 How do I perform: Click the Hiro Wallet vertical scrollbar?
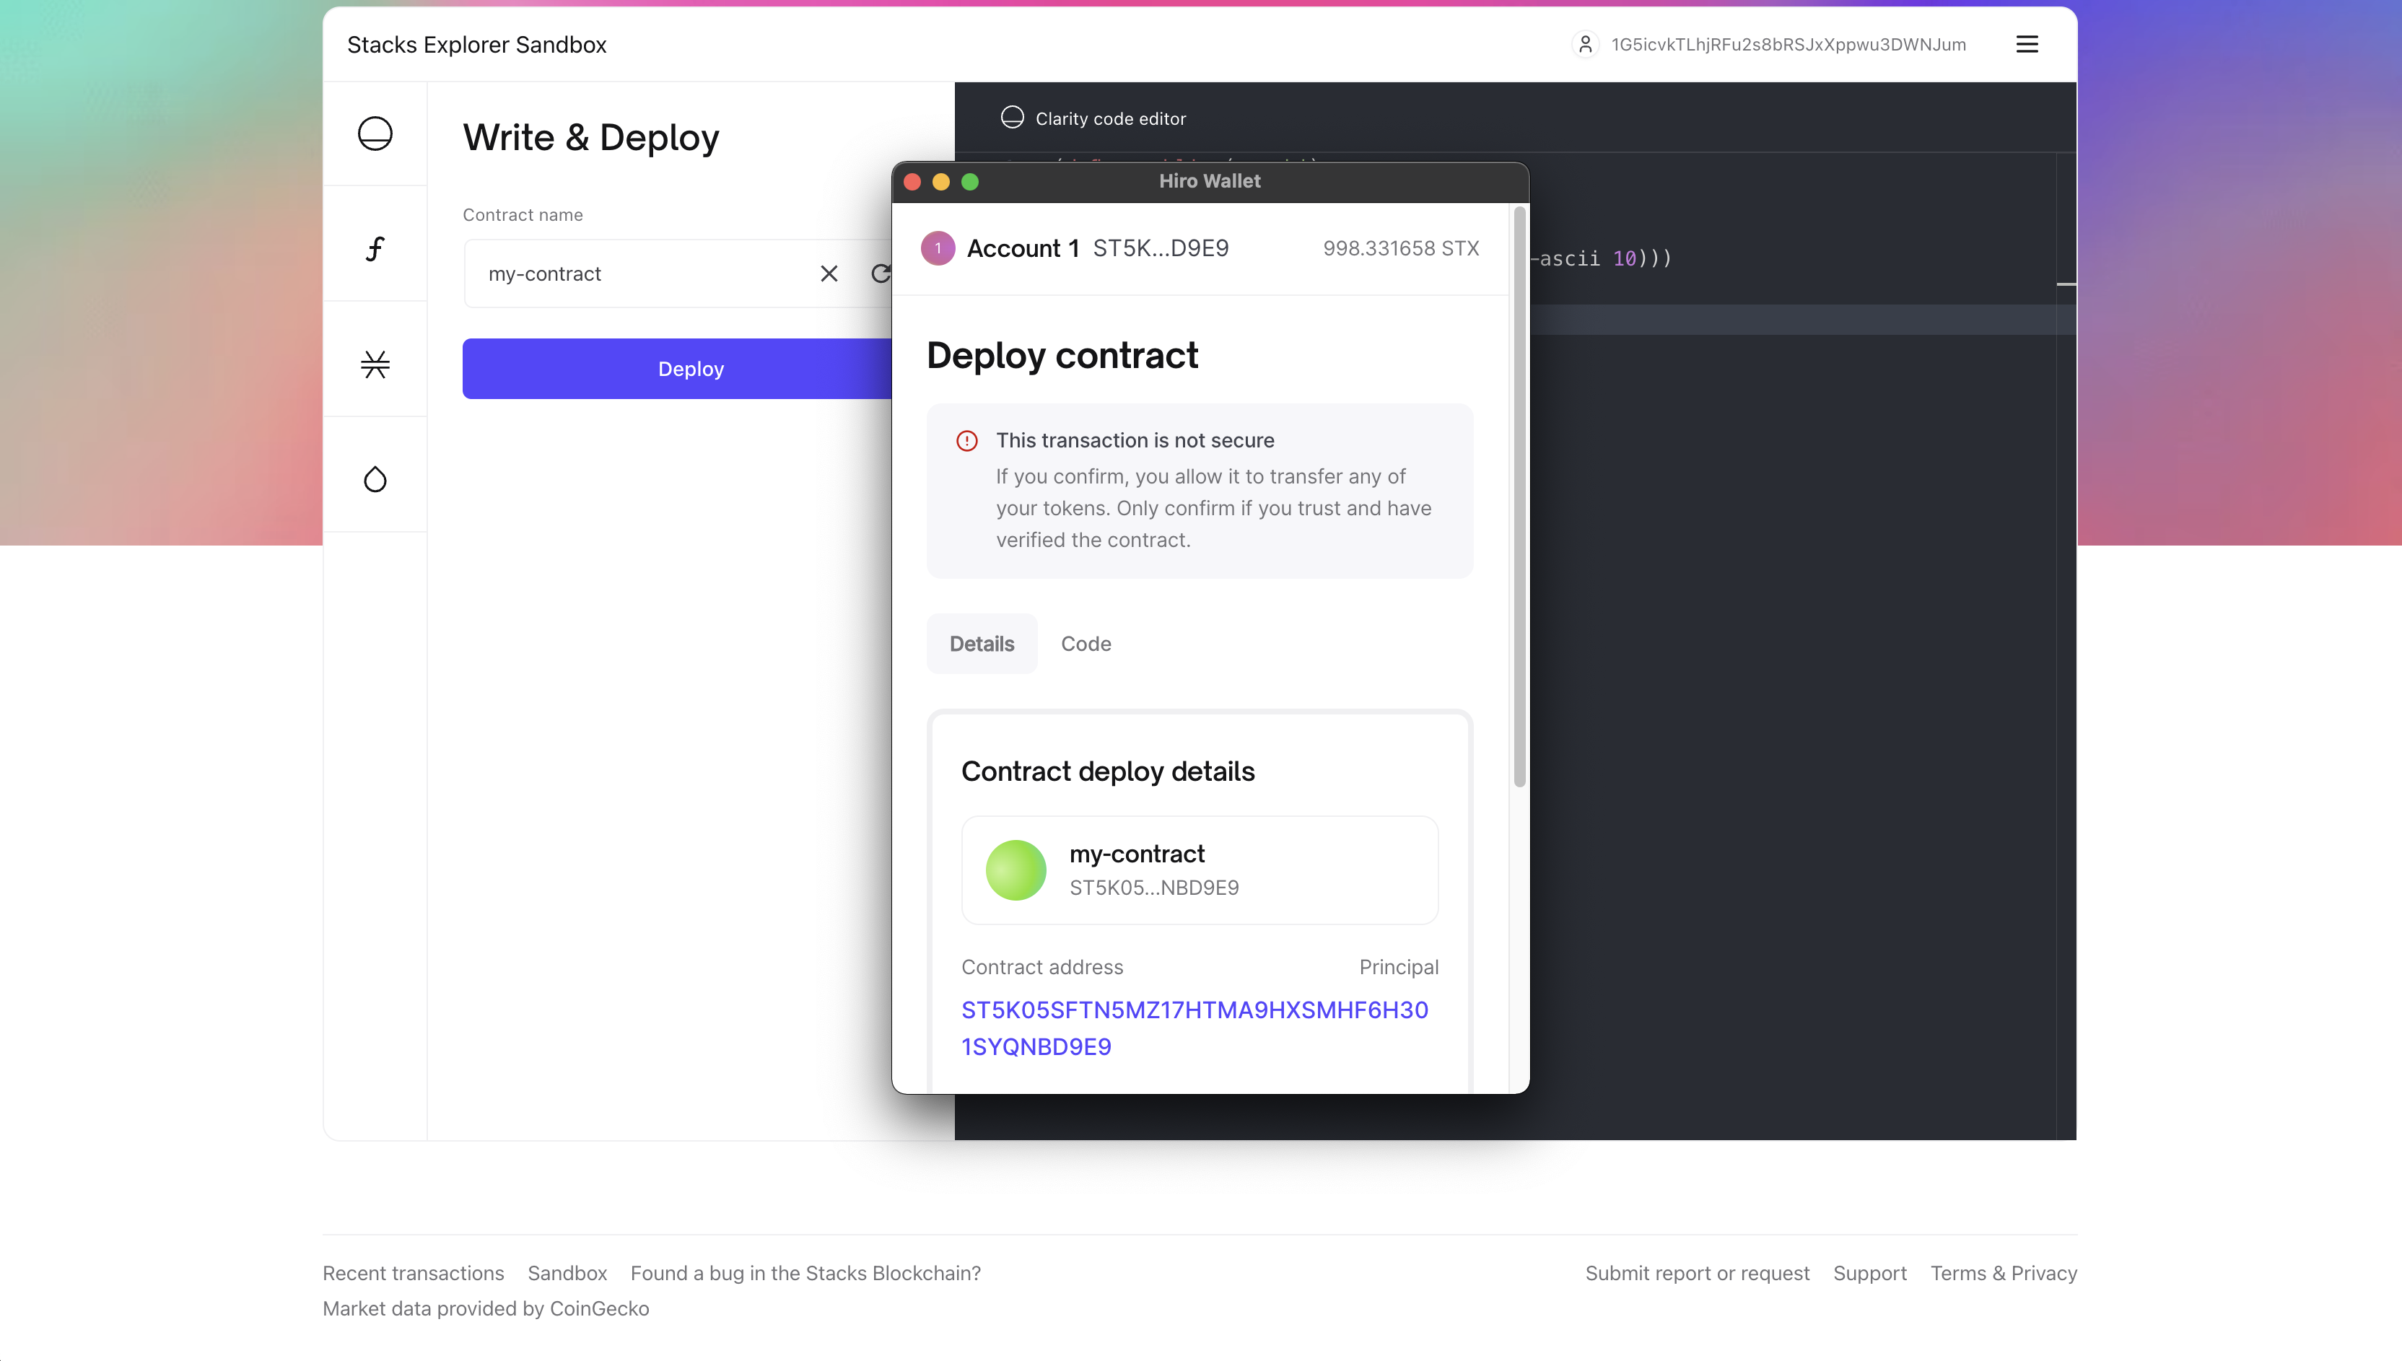click(1519, 496)
